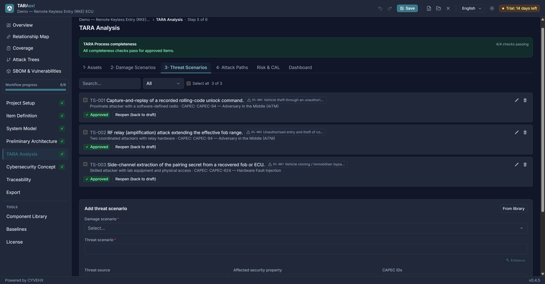Go to Preliminary Architecture step
This screenshot has width=545, height=284.
point(35,141)
